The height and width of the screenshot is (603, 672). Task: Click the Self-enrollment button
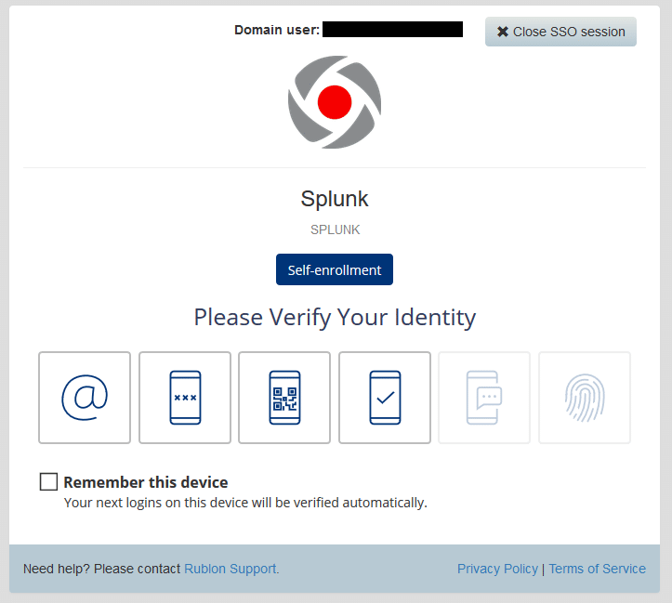point(335,270)
